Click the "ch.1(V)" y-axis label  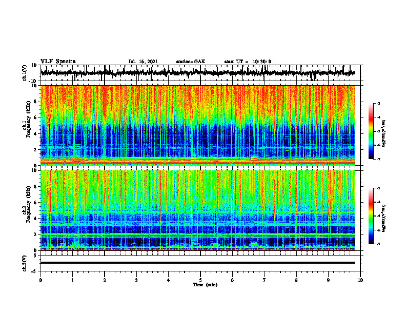pos(25,73)
